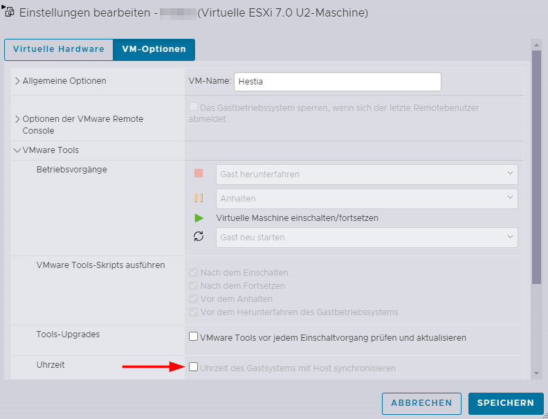The height and width of the screenshot is (419, 548).
Task: Expand Allgemeine Optionen section
Action: (17, 81)
